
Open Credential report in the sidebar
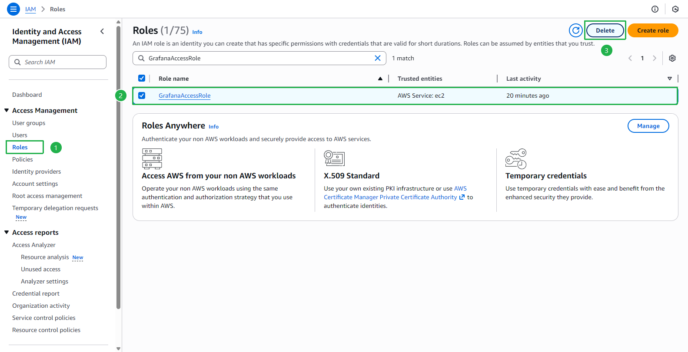click(36, 293)
